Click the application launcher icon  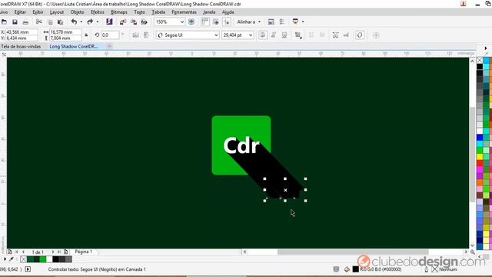click(x=295, y=22)
